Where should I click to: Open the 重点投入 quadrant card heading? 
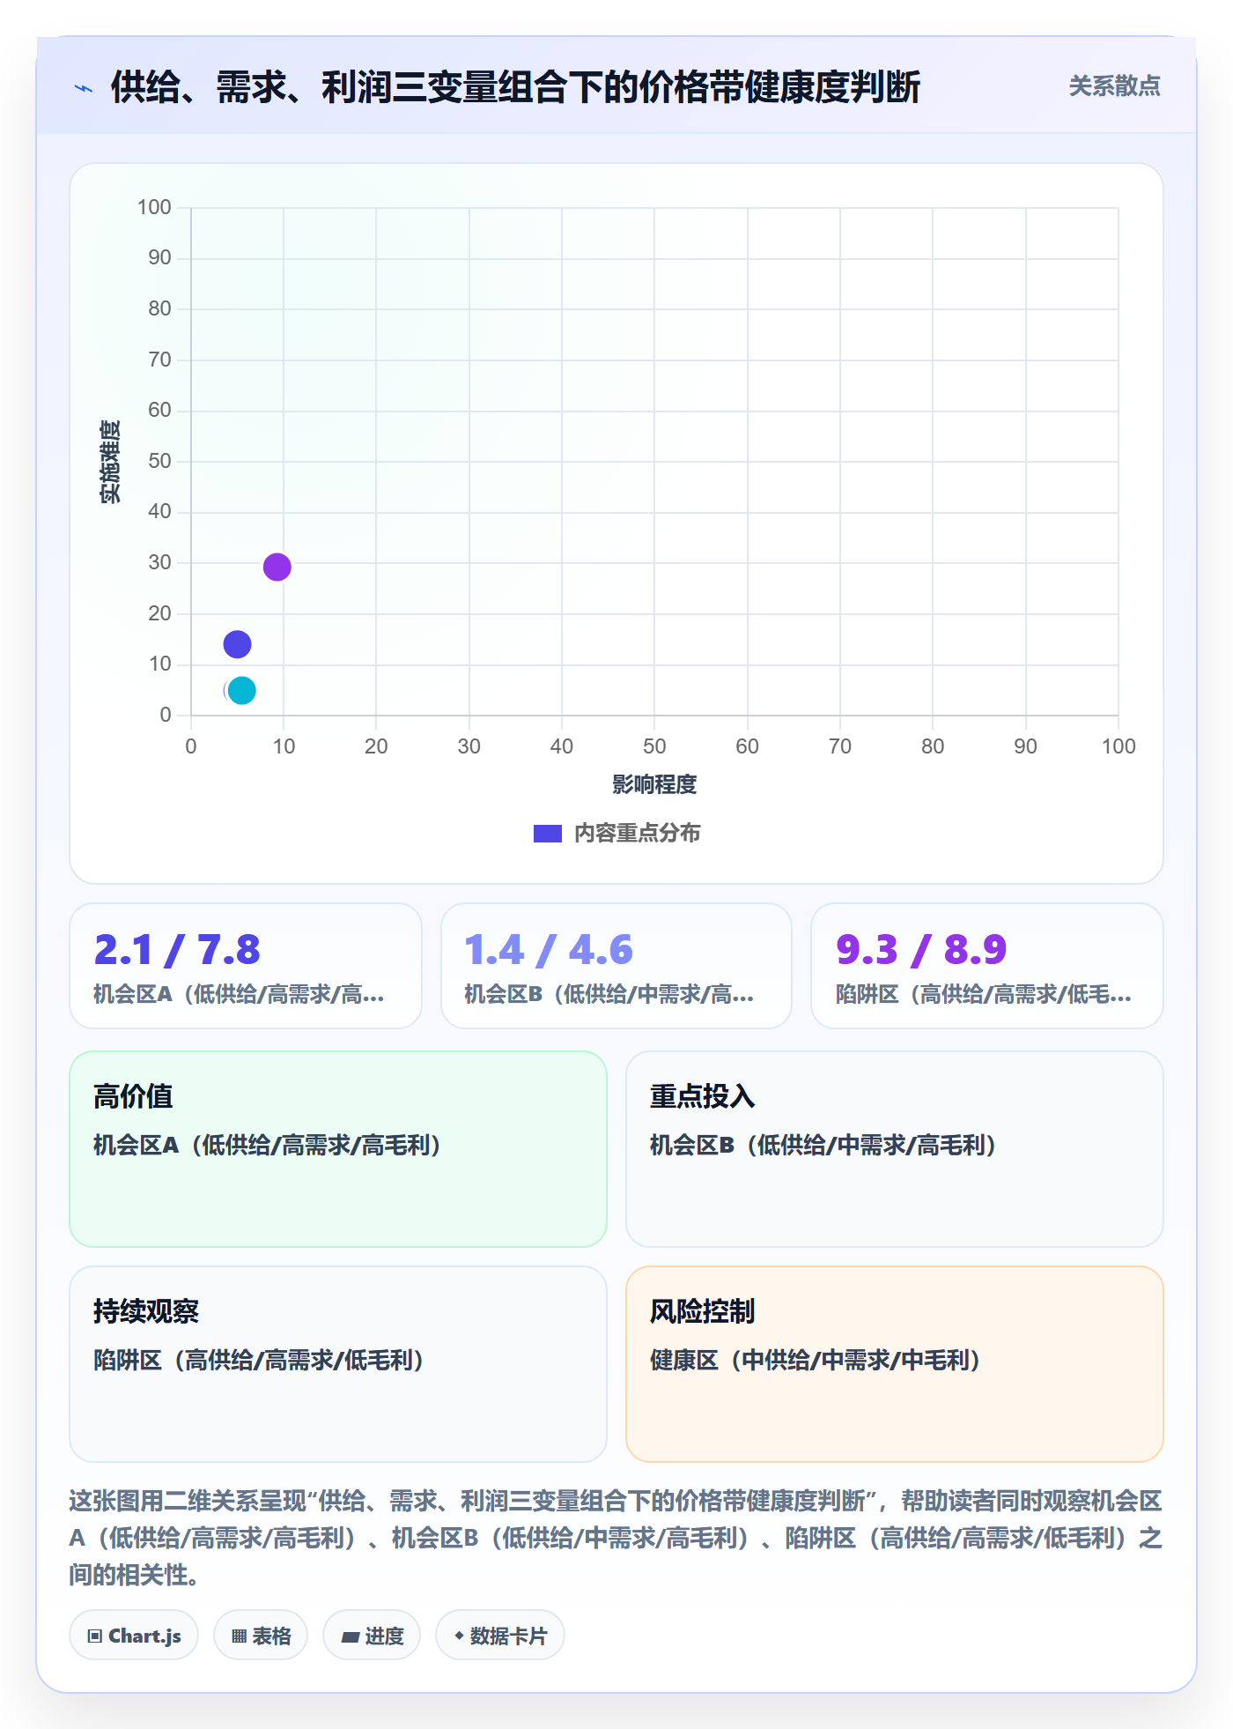pos(702,1096)
